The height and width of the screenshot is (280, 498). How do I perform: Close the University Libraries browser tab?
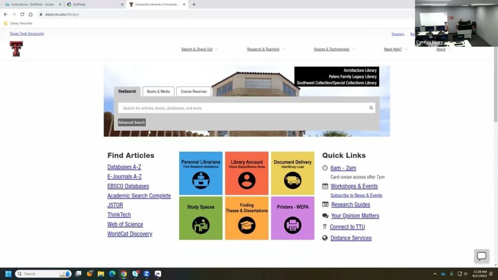point(184,4)
